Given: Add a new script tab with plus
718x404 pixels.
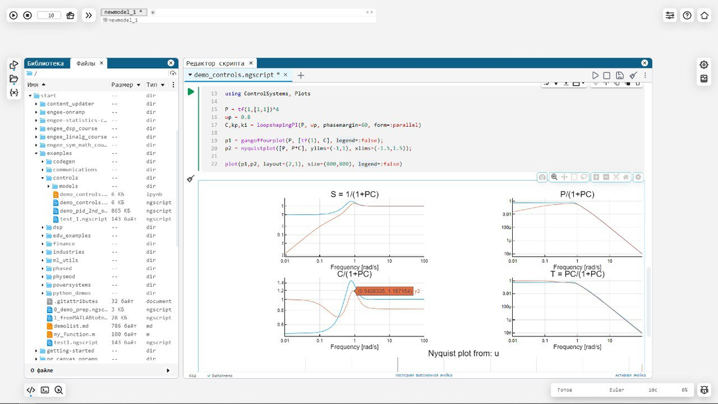Looking at the screenshot, I should [x=301, y=75].
